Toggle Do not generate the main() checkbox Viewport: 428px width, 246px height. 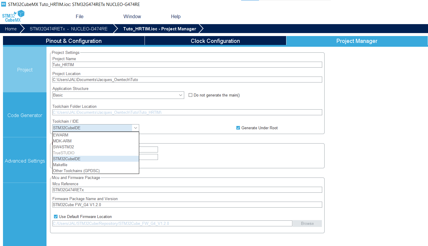(190, 95)
